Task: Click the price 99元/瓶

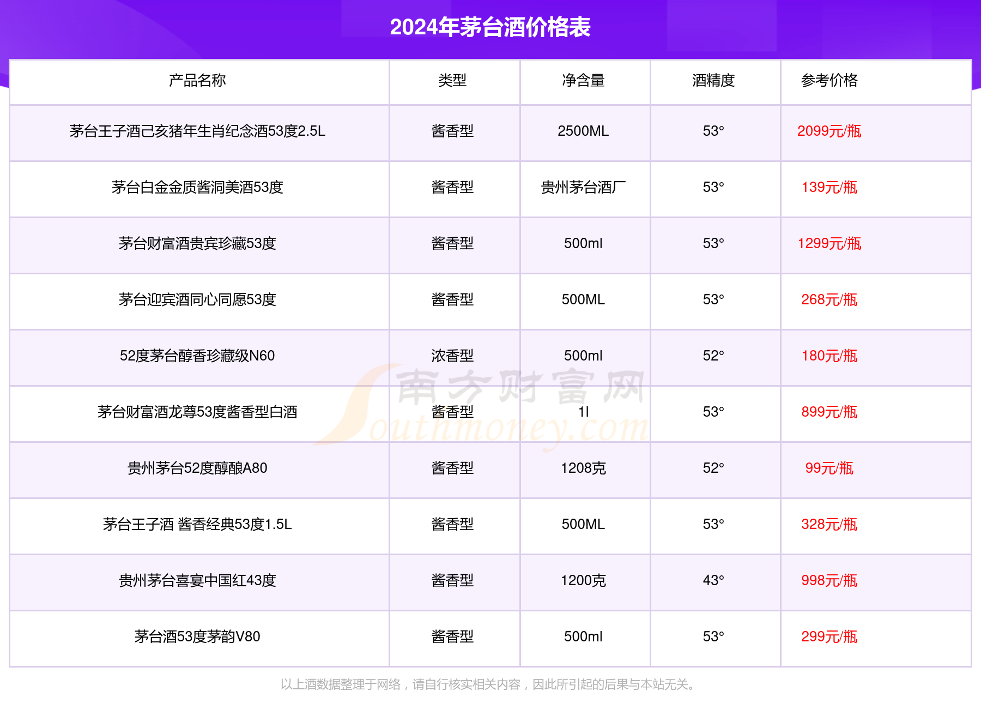Action: pos(829,468)
